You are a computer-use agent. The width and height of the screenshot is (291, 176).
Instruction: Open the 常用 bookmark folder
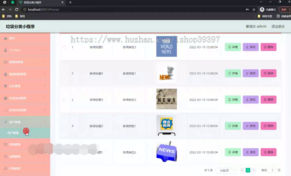20,16
